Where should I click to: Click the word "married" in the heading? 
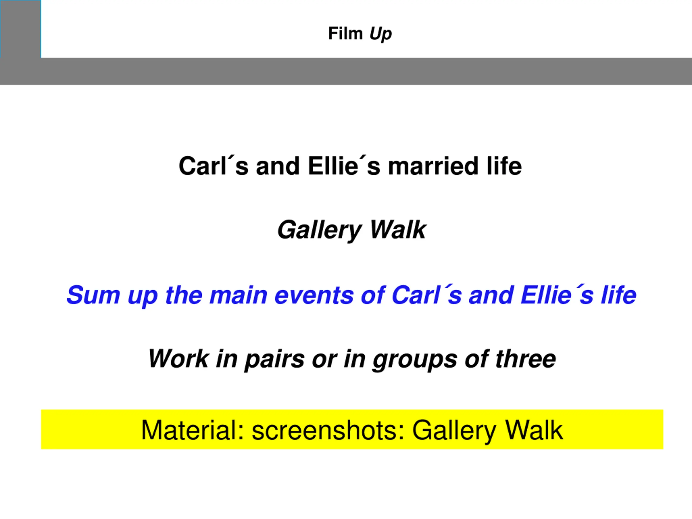[x=433, y=166]
